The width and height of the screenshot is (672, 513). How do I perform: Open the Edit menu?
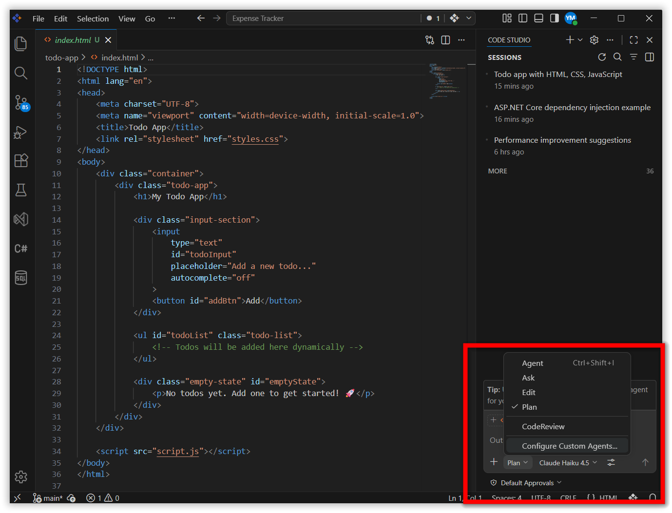coord(60,19)
